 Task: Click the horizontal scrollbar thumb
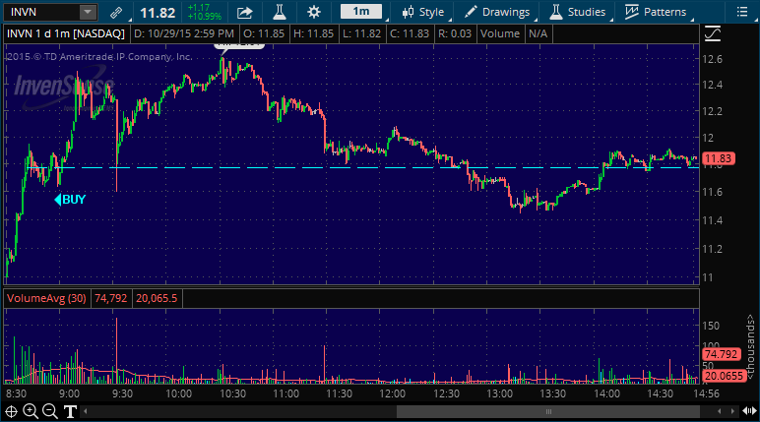click(x=548, y=412)
